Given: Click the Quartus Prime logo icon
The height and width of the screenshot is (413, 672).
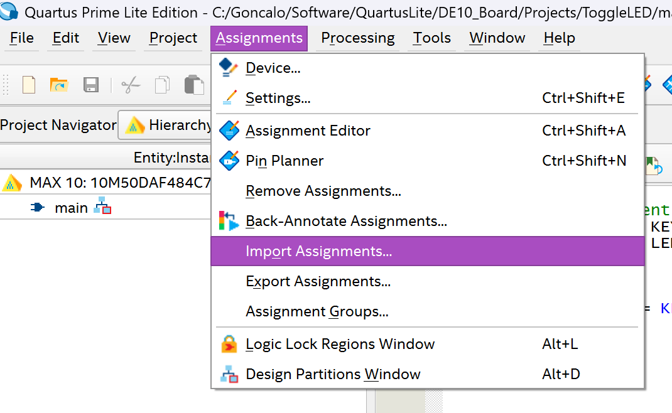Looking at the screenshot, I should [9, 10].
